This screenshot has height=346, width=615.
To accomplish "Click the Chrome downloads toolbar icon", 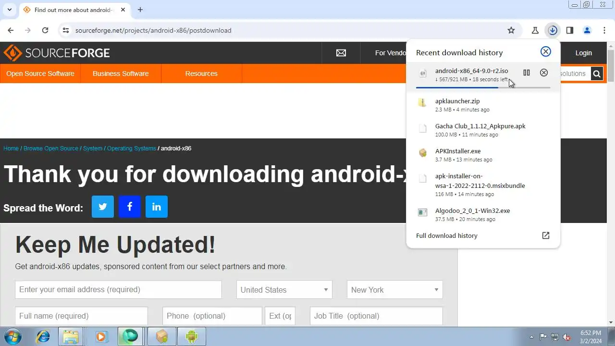I will point(553,30).
